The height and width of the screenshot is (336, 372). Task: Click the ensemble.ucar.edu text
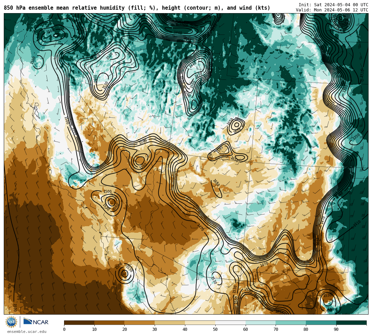pyautogui.click(x=27, y=332)
